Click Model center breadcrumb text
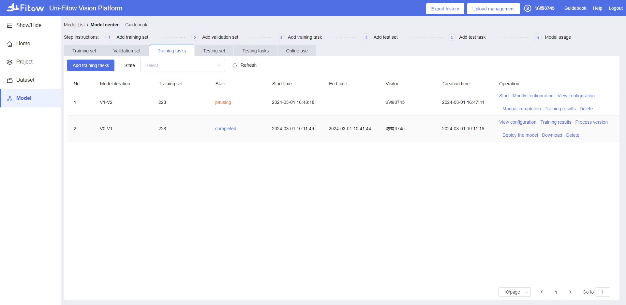Screen dimensions: 626x305 (105, 25)
